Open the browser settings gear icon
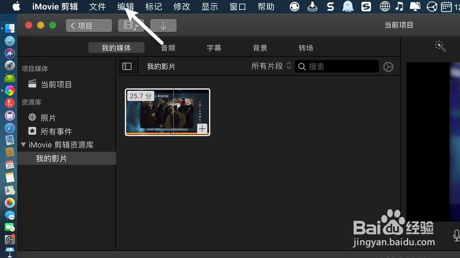The height and width of the screenshot is (258, 460). pyautogui.click(x=388, y=67)
